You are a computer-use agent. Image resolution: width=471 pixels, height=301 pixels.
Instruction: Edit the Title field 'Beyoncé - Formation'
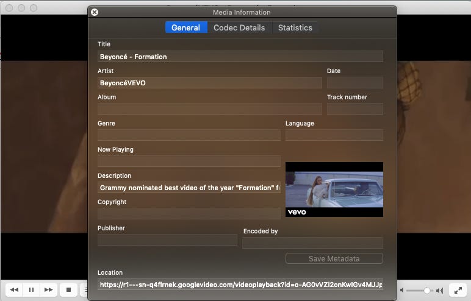[240, 57]
